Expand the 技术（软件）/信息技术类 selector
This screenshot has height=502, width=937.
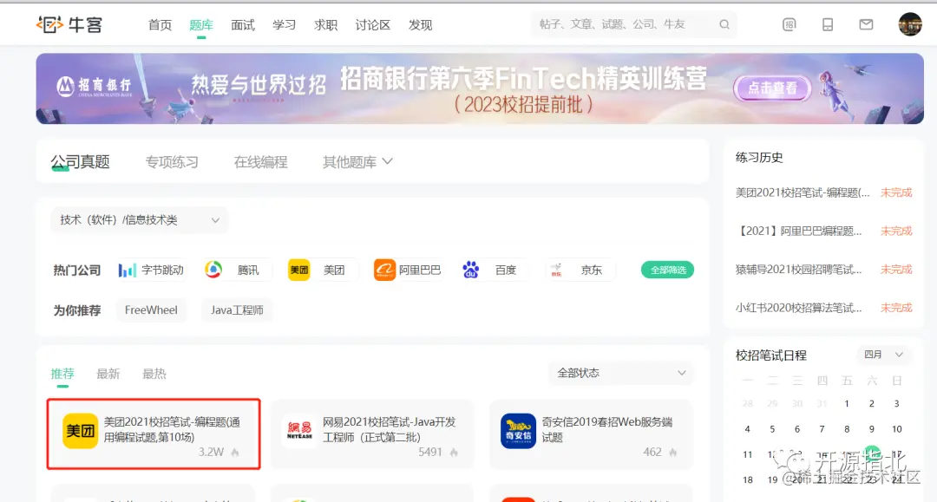[138, 220]
